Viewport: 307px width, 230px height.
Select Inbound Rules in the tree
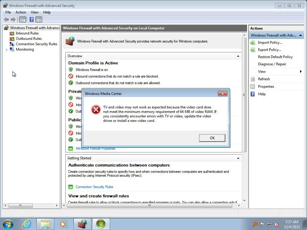[27, 33]
